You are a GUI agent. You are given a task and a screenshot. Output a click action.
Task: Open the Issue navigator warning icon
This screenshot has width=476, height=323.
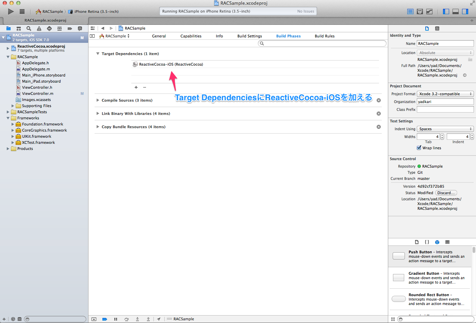(38, 29)
